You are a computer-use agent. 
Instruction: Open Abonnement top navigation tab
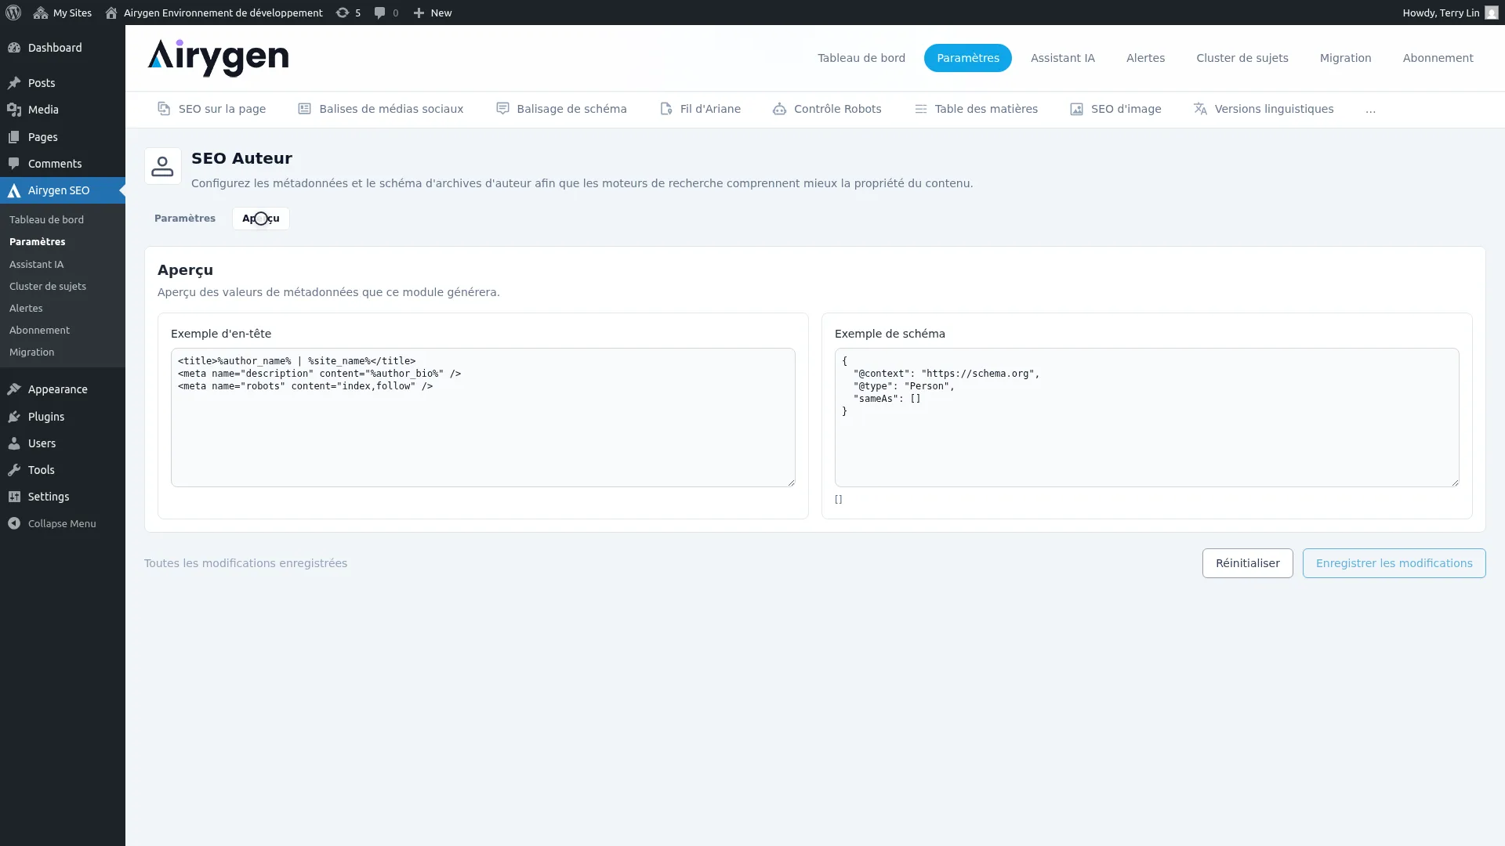[x=1438, y=58]
